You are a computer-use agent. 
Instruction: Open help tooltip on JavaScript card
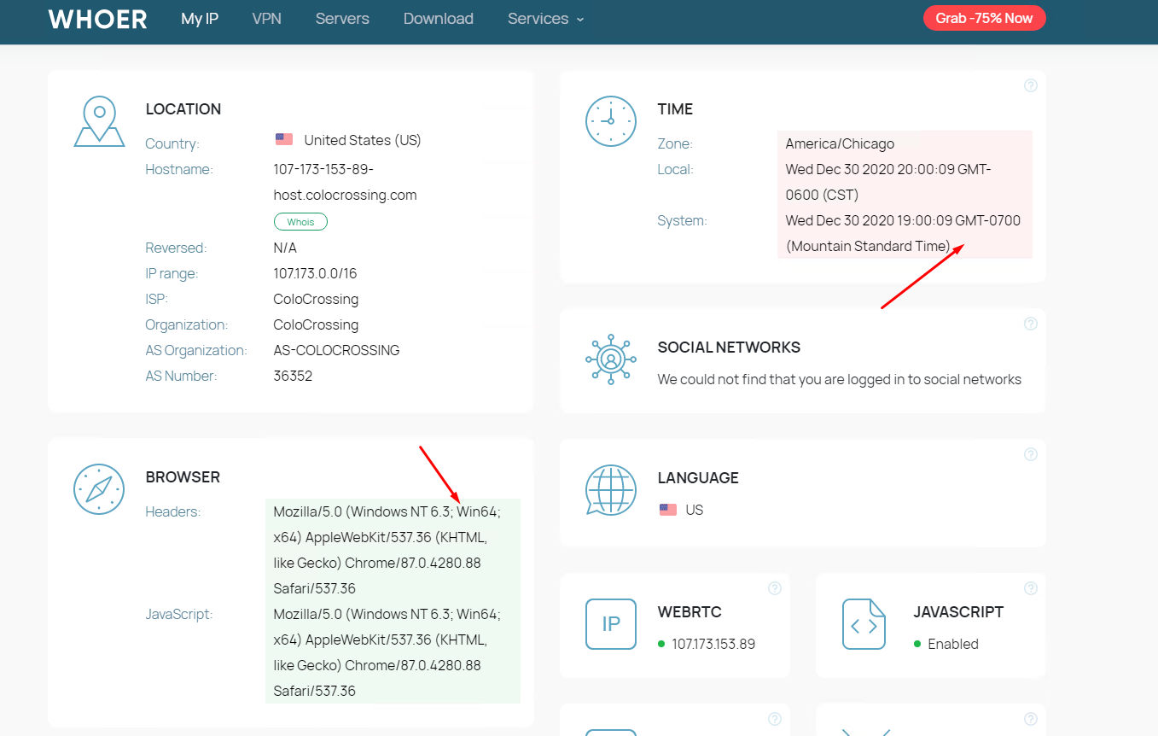pyautogui.click(x=1030, y=588)
